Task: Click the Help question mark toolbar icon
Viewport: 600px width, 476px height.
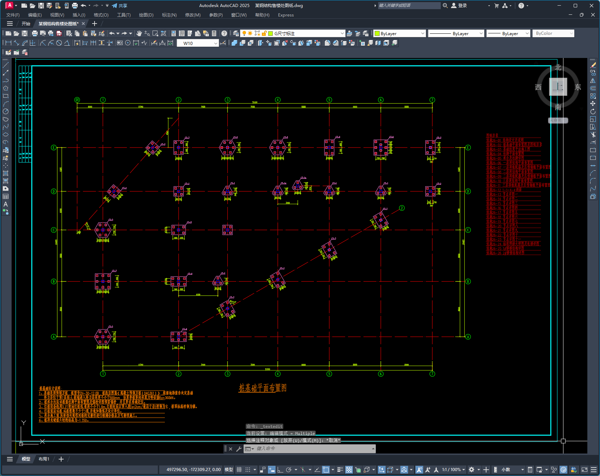Action: pos(224,33)
